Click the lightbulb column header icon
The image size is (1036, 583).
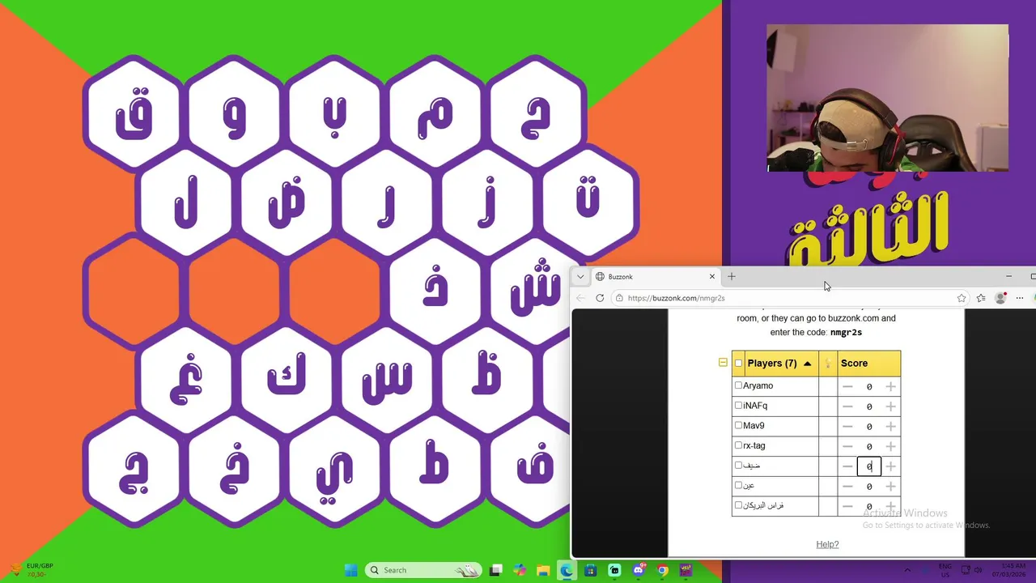click(828, 364)
